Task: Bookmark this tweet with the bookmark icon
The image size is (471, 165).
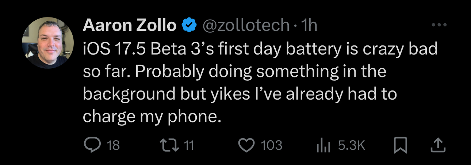Action: click(x=401, y=146)
